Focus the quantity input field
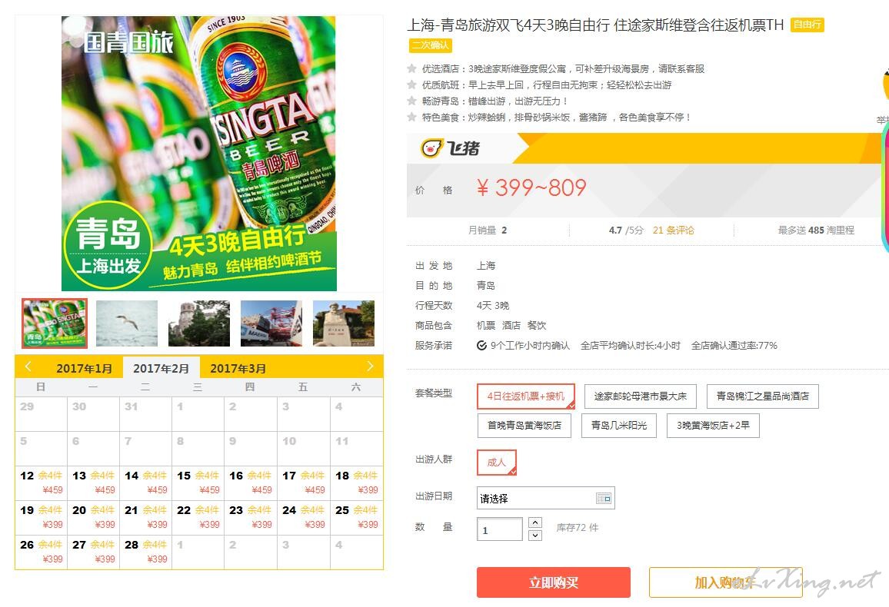 (x=500, y=530)
